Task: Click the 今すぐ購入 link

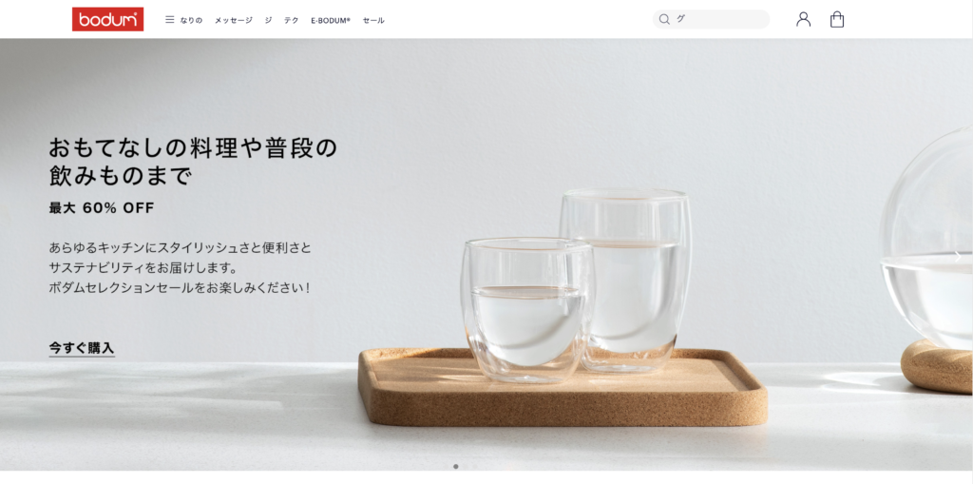Action: 82,348
